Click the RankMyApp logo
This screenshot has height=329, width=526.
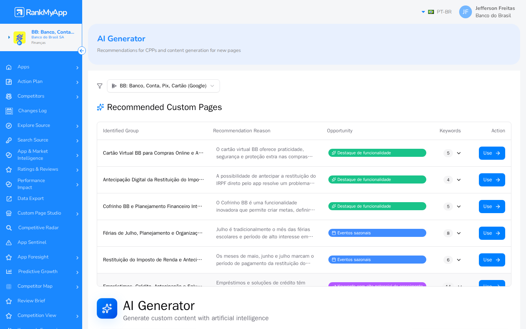coord(41,12)
